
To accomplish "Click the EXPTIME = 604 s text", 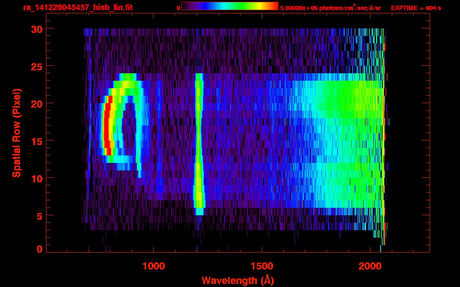I will (416, 8).
